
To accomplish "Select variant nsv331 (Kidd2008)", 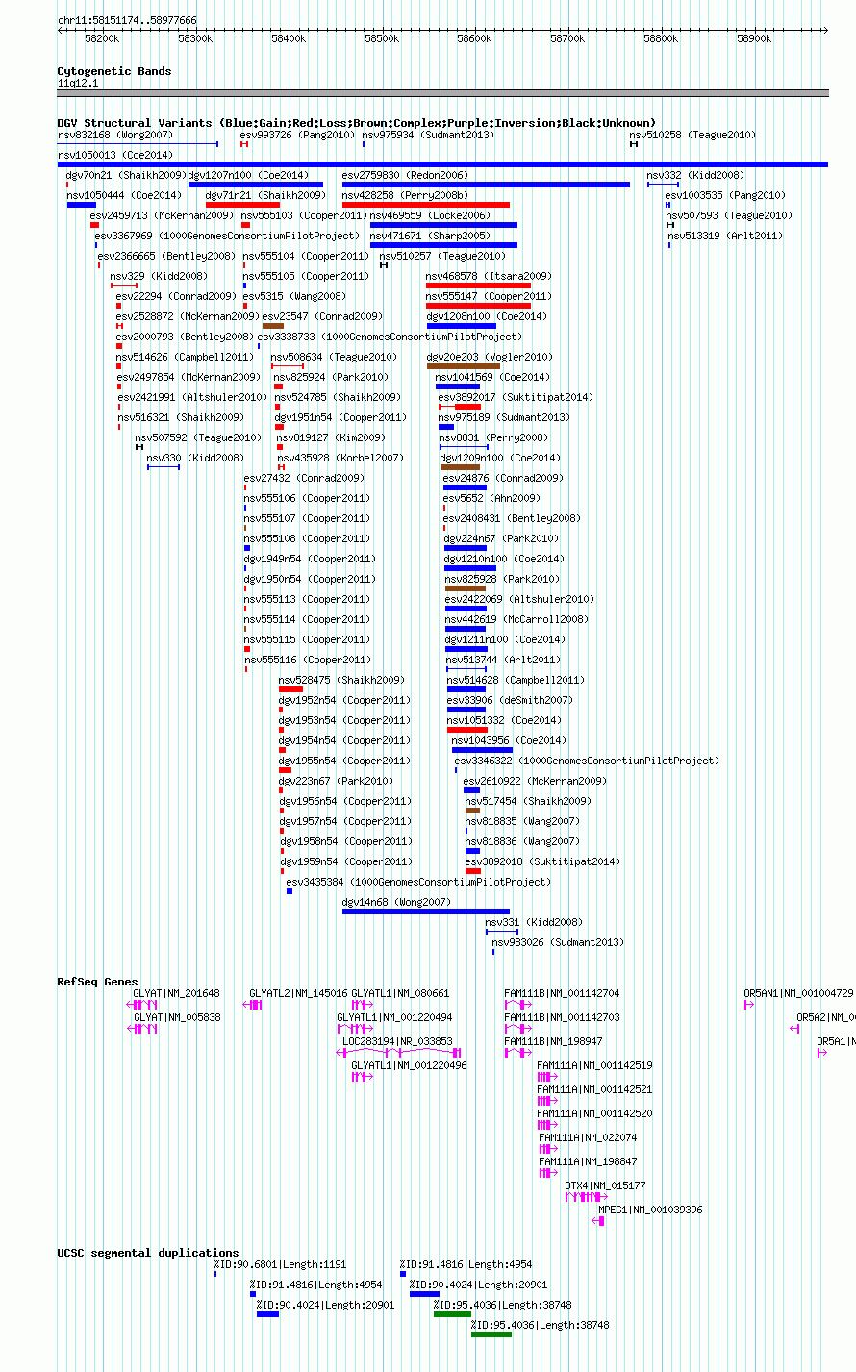I will 534,923.
